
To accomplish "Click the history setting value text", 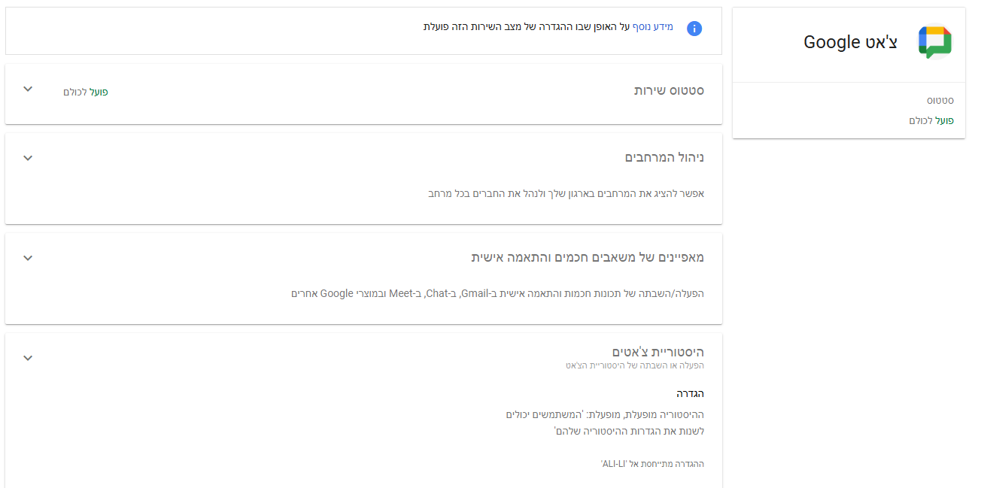I will pos(605,423).
